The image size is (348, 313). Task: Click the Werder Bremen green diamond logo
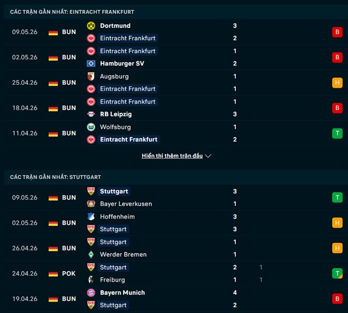click(x=91, y=254)
